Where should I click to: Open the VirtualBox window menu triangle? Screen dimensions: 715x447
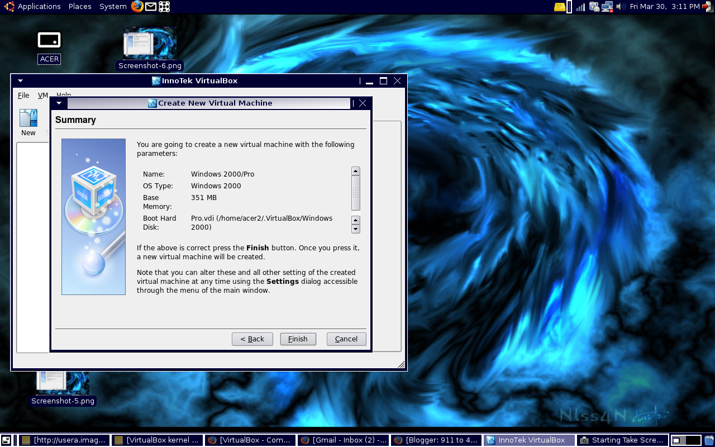click(20, 80)
